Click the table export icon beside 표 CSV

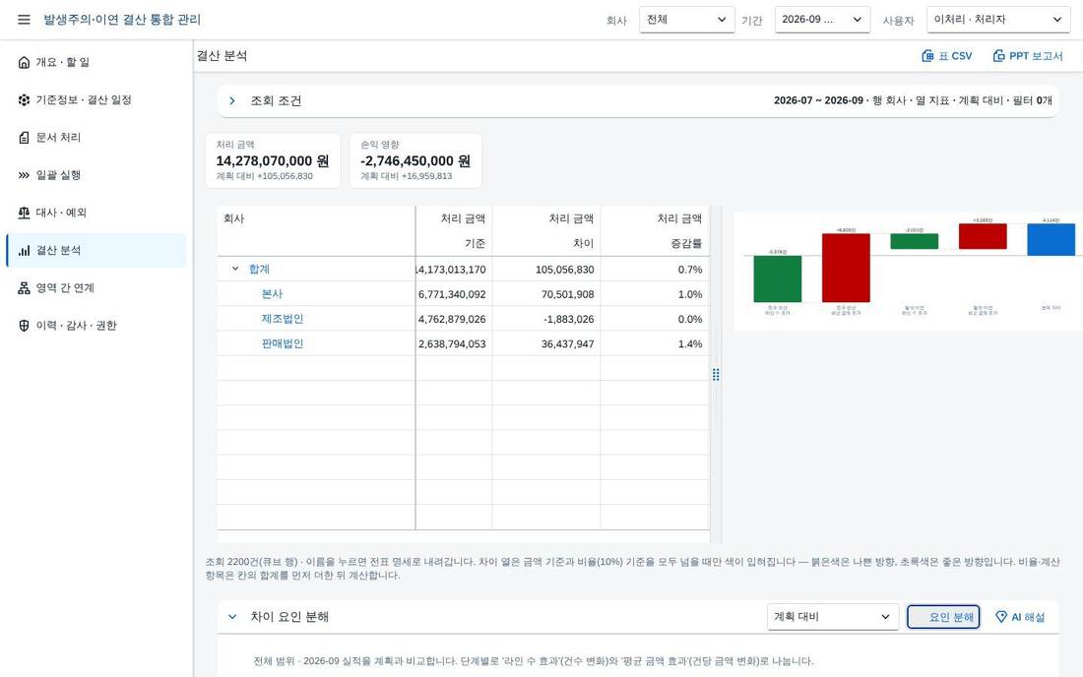(927, 56)
